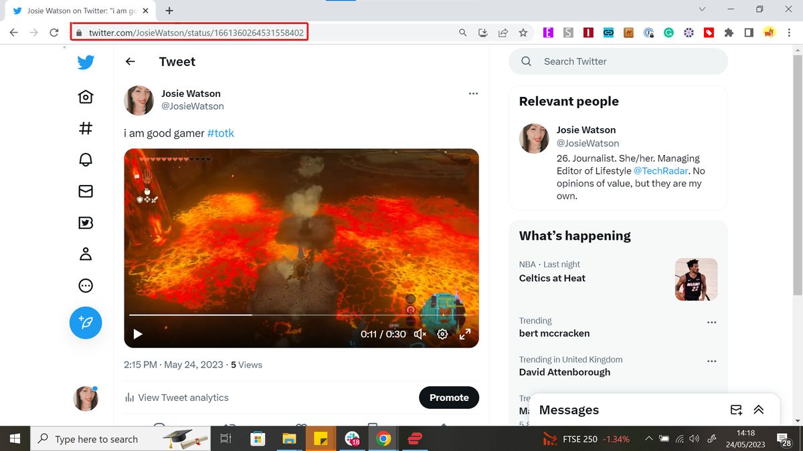
Task: Click the Promote button
Action: (x=449, y=398)
